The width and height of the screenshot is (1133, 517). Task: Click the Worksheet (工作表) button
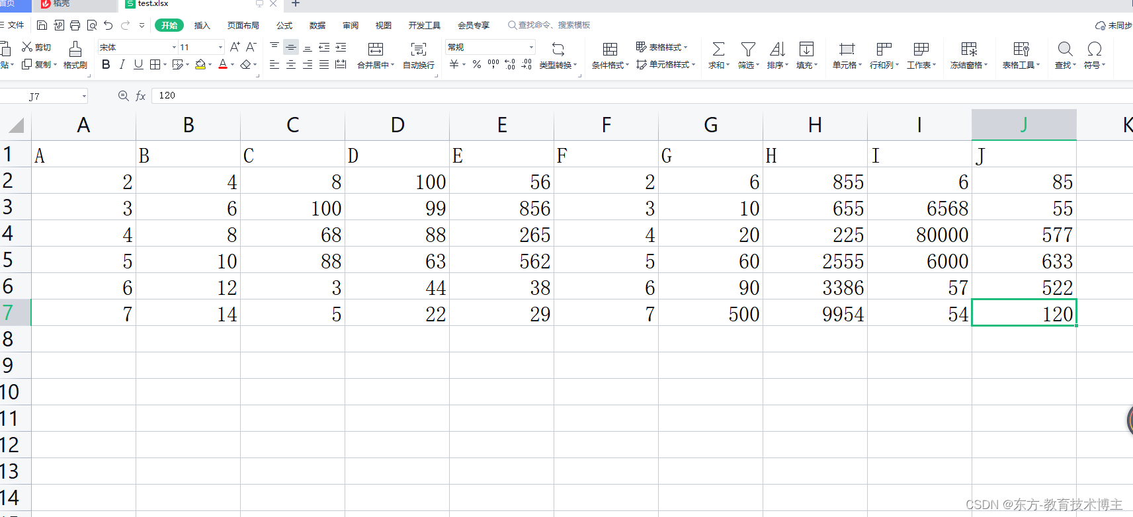coord(921,56)
